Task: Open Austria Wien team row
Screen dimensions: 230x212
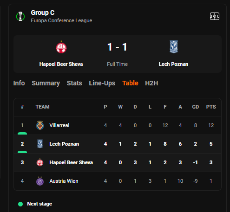Action: 118,181
